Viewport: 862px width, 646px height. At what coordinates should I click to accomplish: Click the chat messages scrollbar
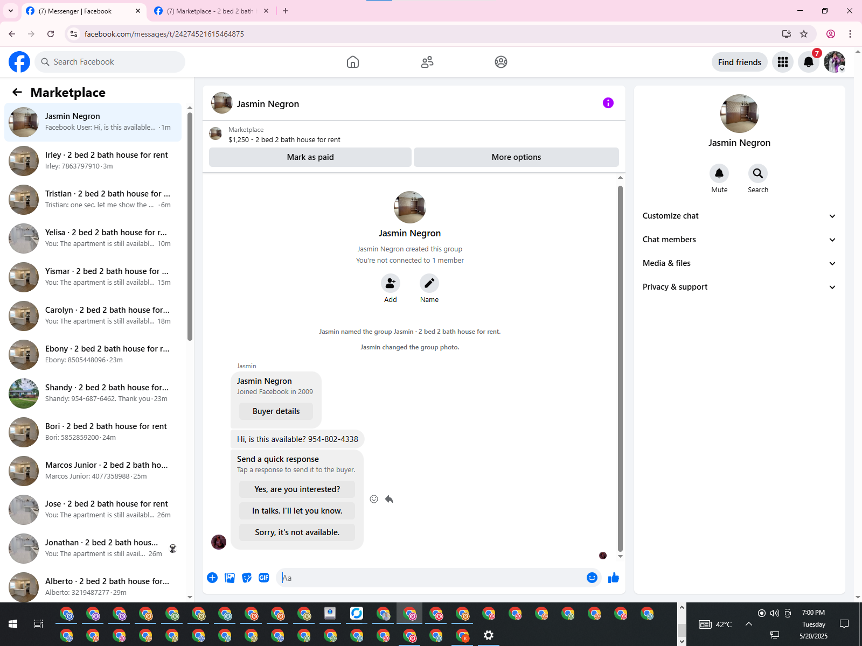tap(620, 369)
